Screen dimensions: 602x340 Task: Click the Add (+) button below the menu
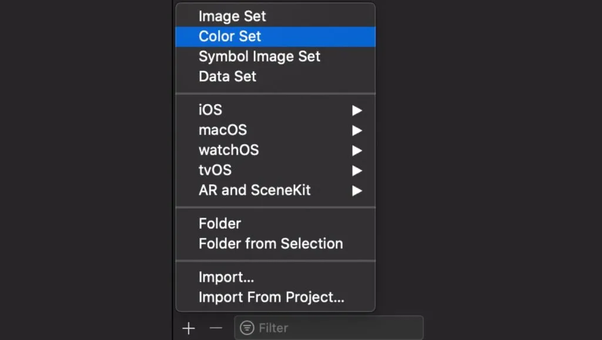[x=189, y=328]
